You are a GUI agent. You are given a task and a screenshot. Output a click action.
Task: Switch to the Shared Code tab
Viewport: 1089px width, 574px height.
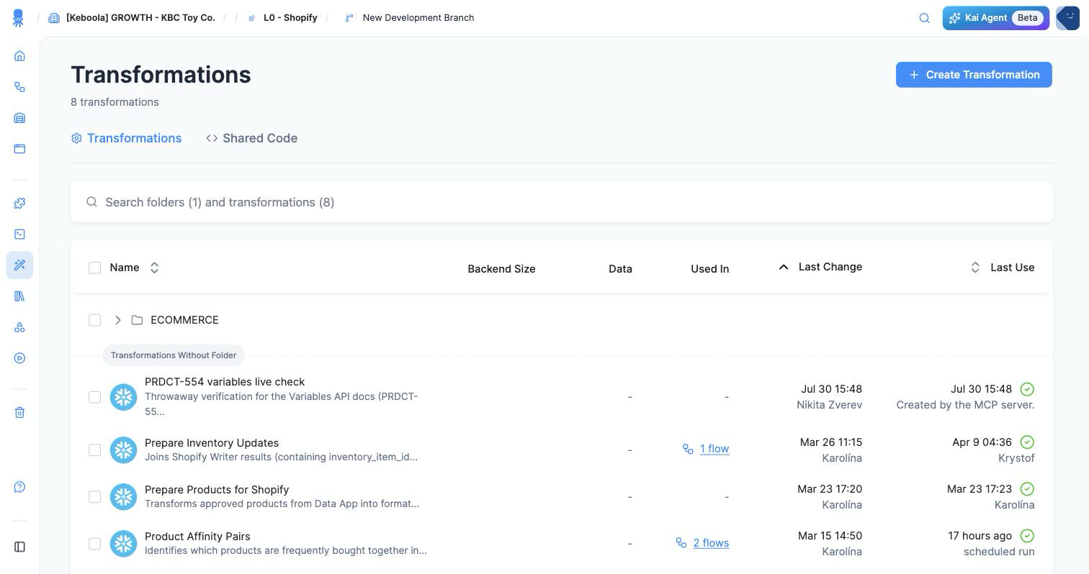click(251, 138)
